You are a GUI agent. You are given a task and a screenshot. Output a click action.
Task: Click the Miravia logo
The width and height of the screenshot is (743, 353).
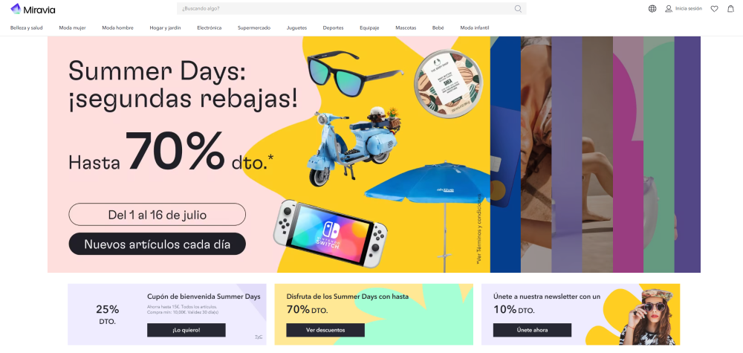33,8
